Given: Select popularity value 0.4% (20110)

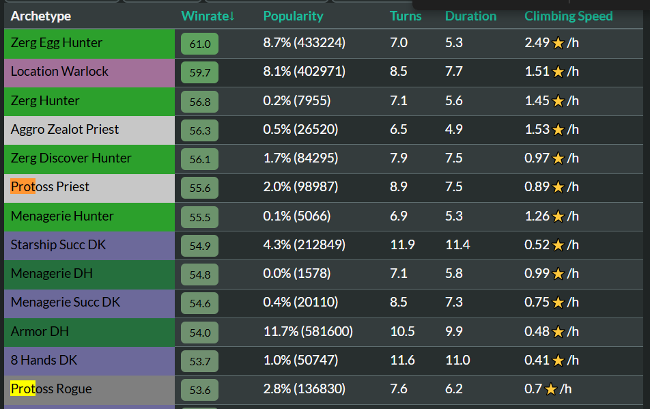Looking at the screenshot, I should [x=300, y=302].
